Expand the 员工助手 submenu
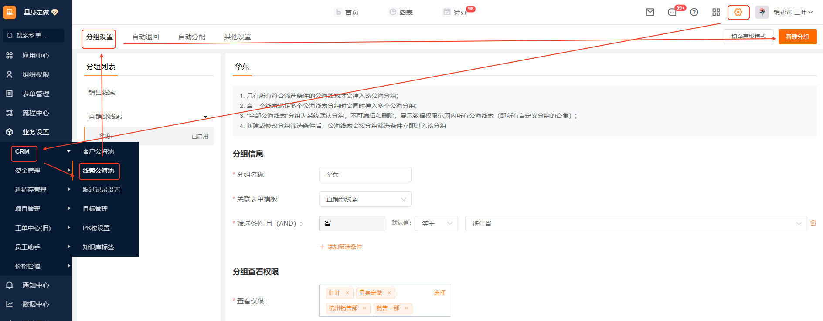823x321 pixels. click(68, 247)
